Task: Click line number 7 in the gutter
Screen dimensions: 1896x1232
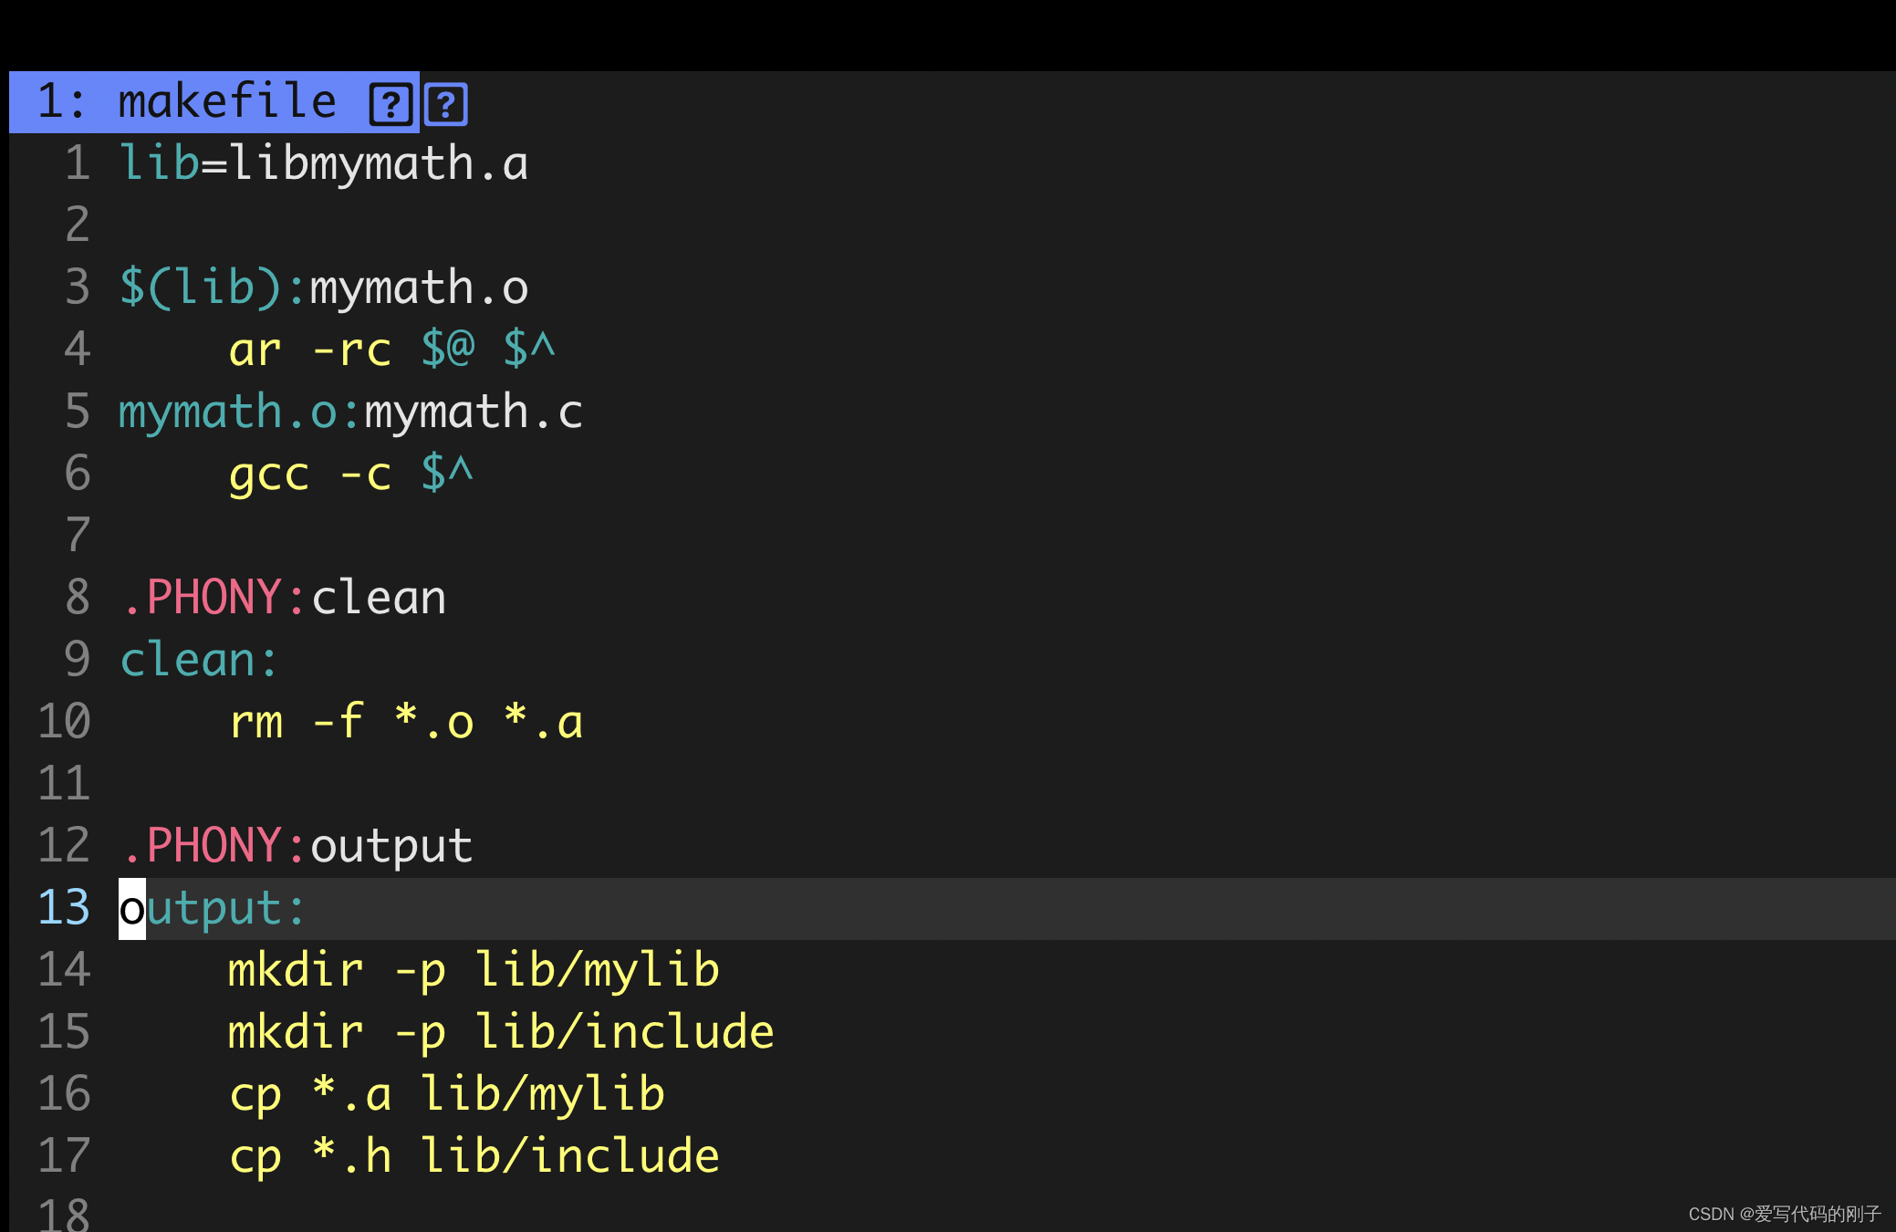Action: pos(78,536)
